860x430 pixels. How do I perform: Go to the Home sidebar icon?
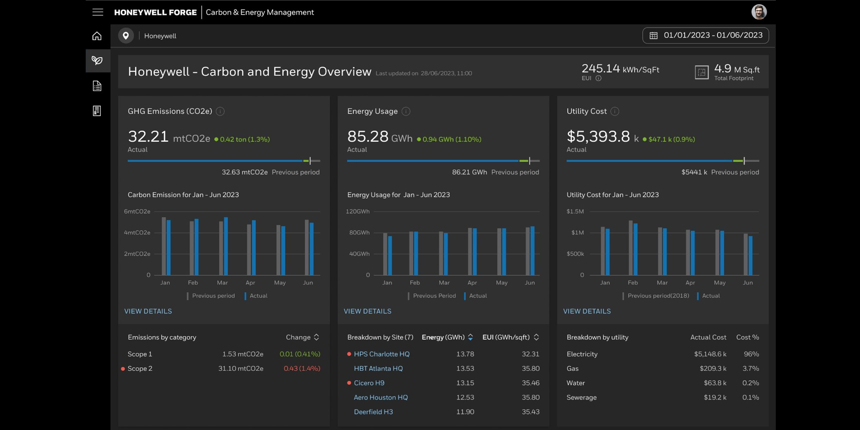click(97, 36)
